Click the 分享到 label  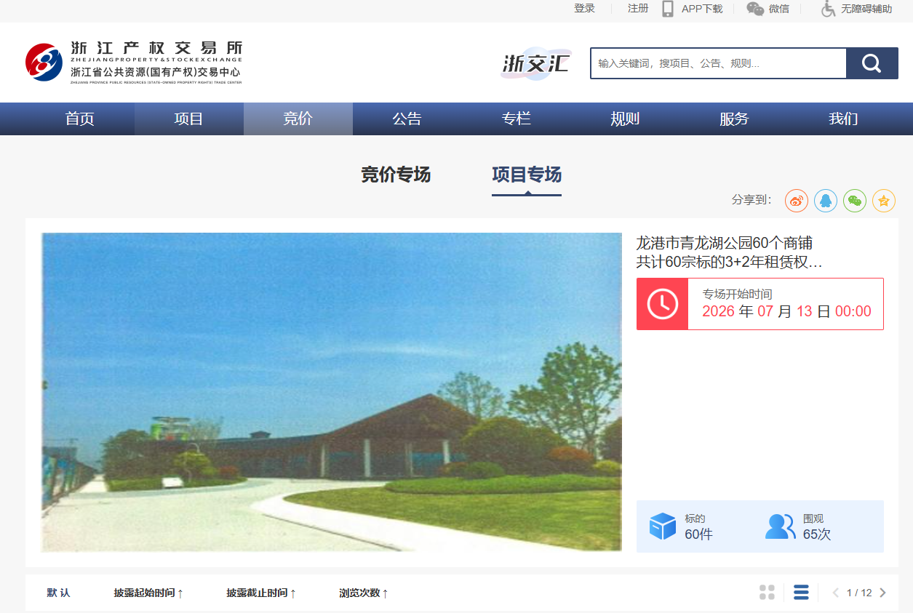tap(751, 200)
